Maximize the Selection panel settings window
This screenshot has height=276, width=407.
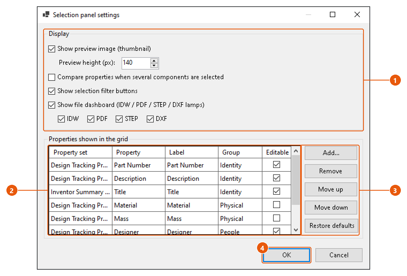click(333, 15)
